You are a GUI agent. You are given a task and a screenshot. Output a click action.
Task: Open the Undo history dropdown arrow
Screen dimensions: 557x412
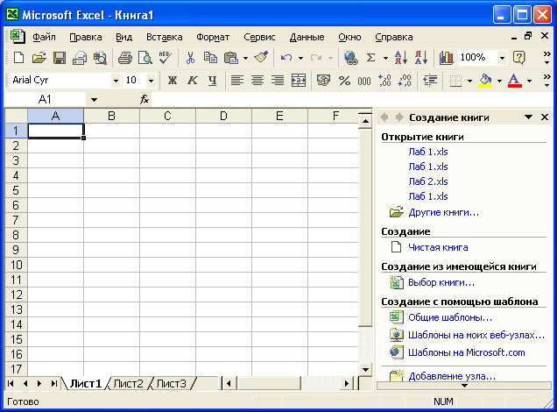pyautogui.click(x=301, y=58)
